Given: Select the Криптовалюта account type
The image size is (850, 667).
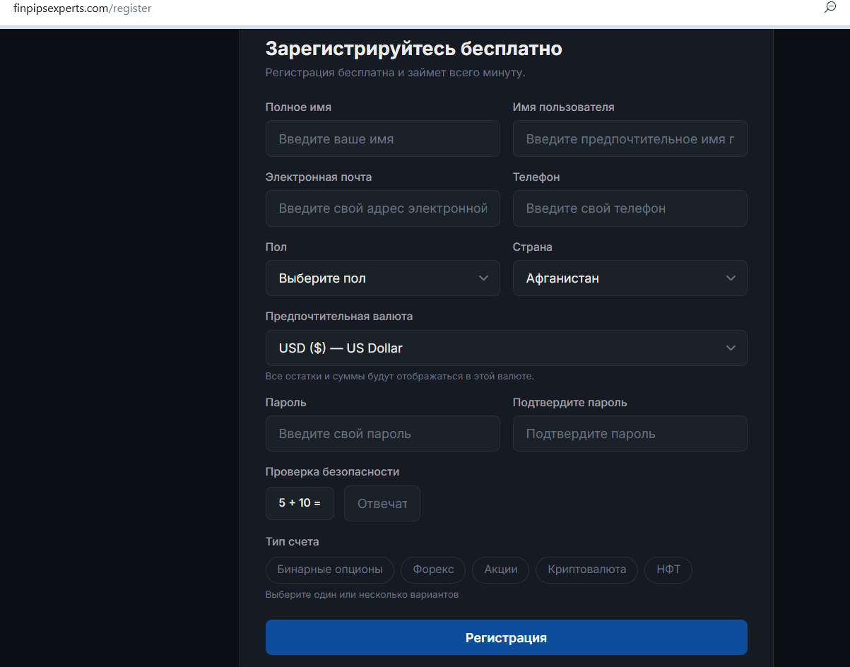Looking at the screenshot, I should pyautogui.click(x=586, y=569).
